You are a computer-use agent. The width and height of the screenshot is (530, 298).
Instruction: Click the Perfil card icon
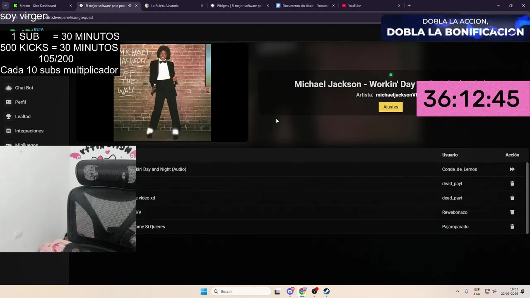click(x=8, y=102)
